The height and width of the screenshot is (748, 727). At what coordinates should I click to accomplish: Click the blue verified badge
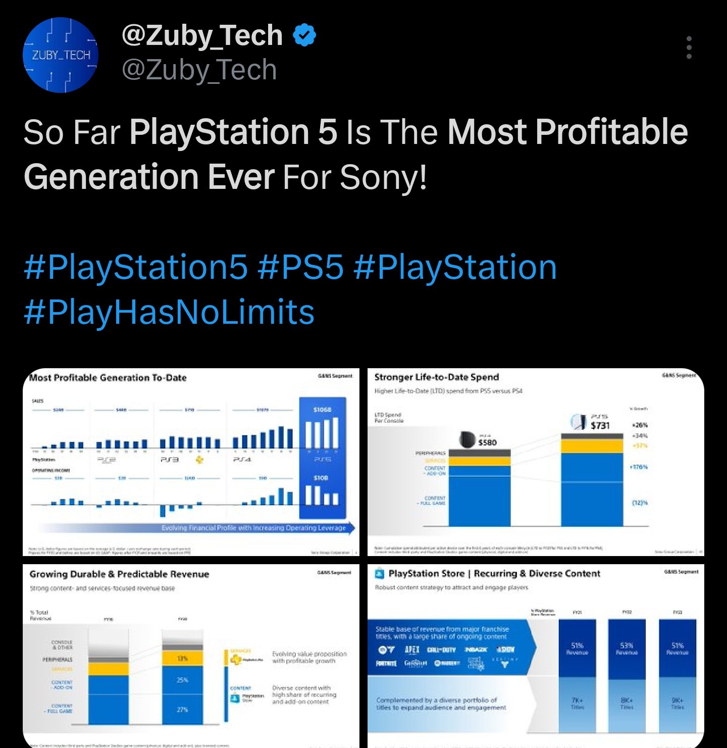[x=304, y=35]
